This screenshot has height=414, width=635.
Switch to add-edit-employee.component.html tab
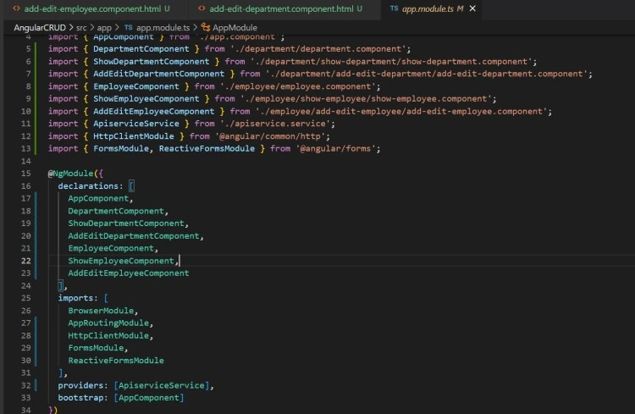click(92, 8)
